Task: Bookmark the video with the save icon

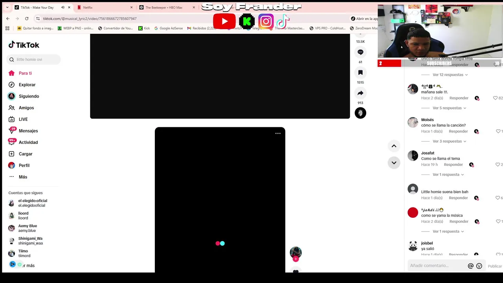Action: pyautogui.click(x=360, y=72)
